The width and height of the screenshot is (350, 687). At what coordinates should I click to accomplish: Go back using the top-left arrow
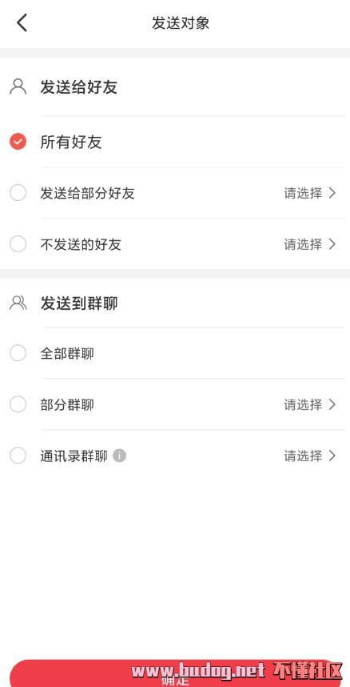(x=22, y=22)
